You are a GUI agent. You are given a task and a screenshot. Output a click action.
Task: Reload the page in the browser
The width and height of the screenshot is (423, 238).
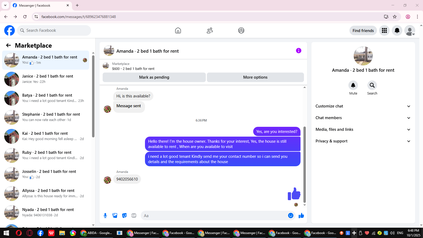[25, 17]
